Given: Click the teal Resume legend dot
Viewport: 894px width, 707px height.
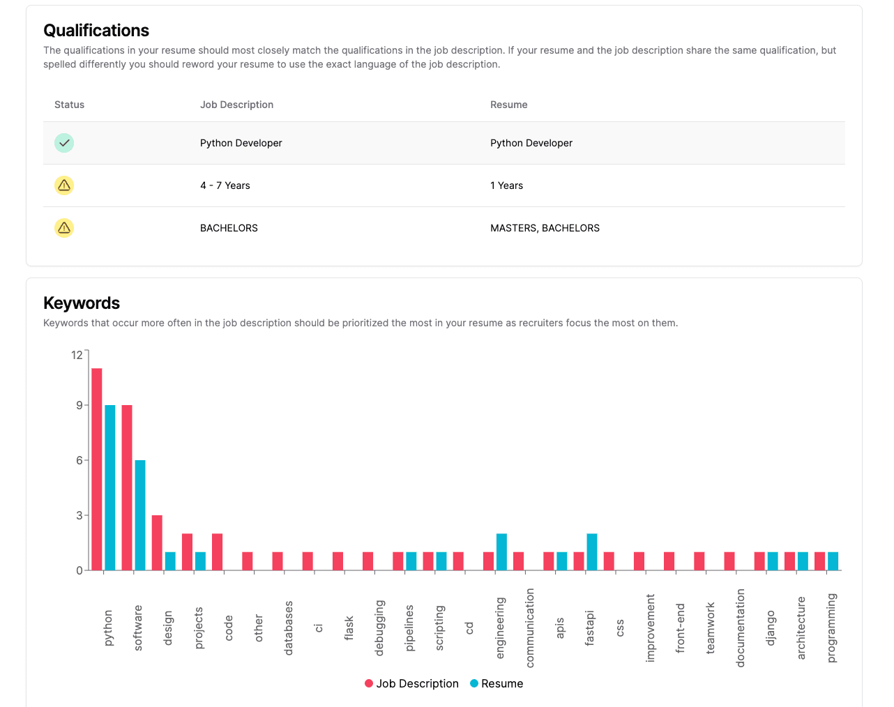Looking at the screenshot, I should click(x=474, y=683).
